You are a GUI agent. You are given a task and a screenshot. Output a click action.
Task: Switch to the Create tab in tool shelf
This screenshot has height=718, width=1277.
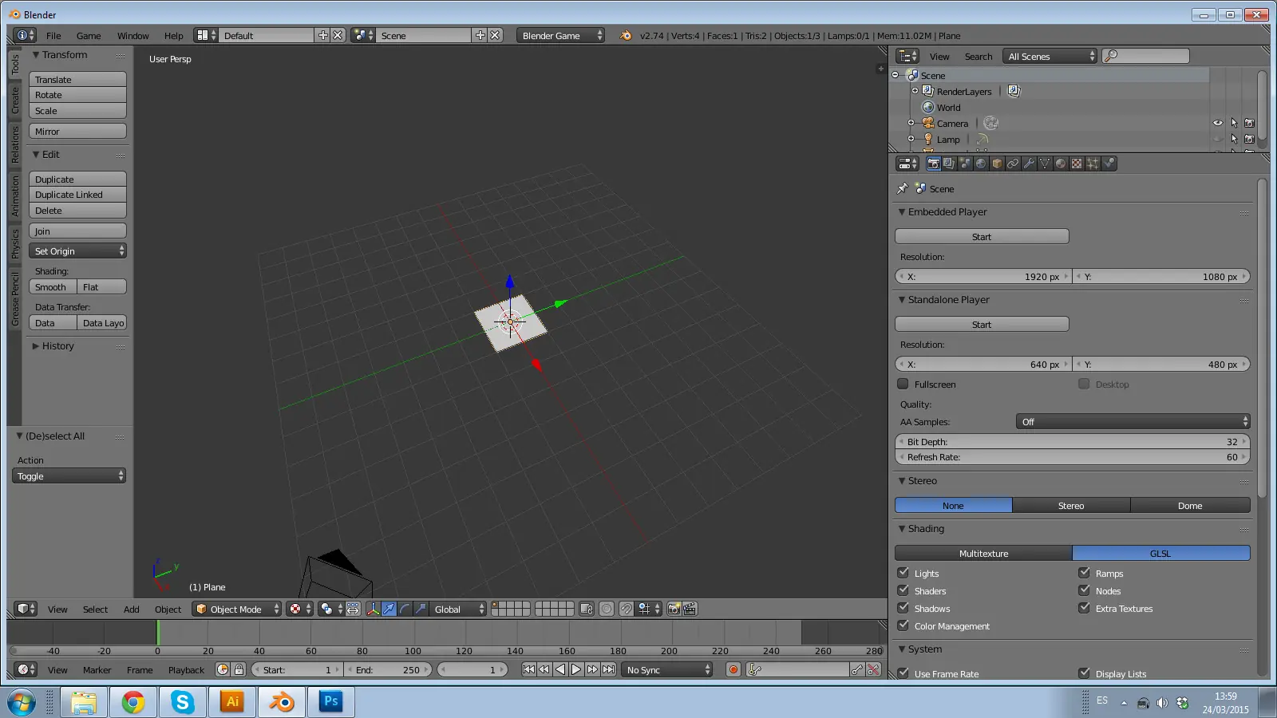point(14,100)
